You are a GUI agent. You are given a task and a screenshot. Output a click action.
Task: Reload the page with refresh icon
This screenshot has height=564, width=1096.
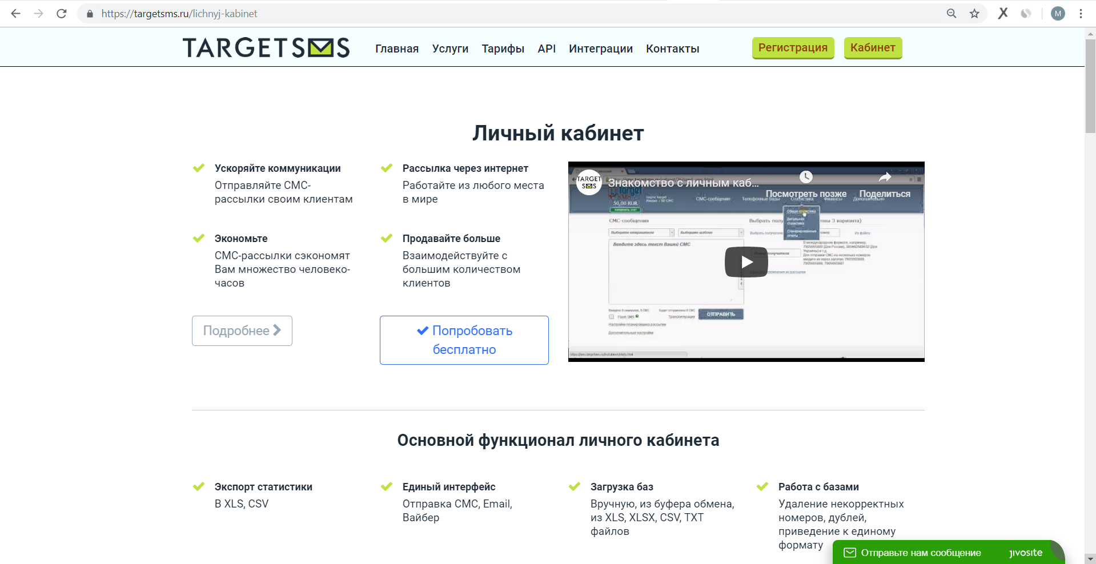click(x=62, y=13)
